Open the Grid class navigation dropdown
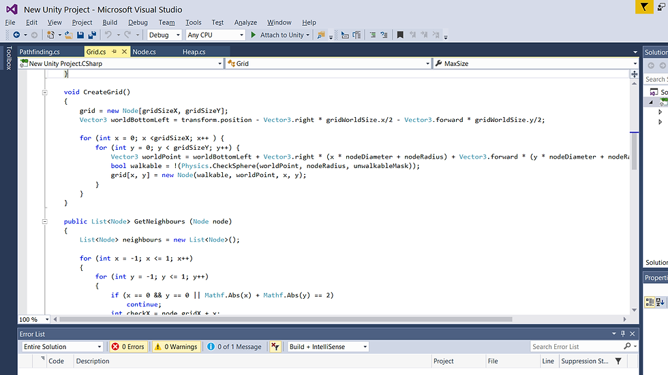668x375 pixels. (x=329, y=63)
